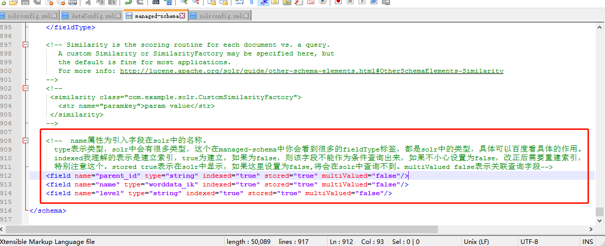Click line number 912 in the margin

6,176
